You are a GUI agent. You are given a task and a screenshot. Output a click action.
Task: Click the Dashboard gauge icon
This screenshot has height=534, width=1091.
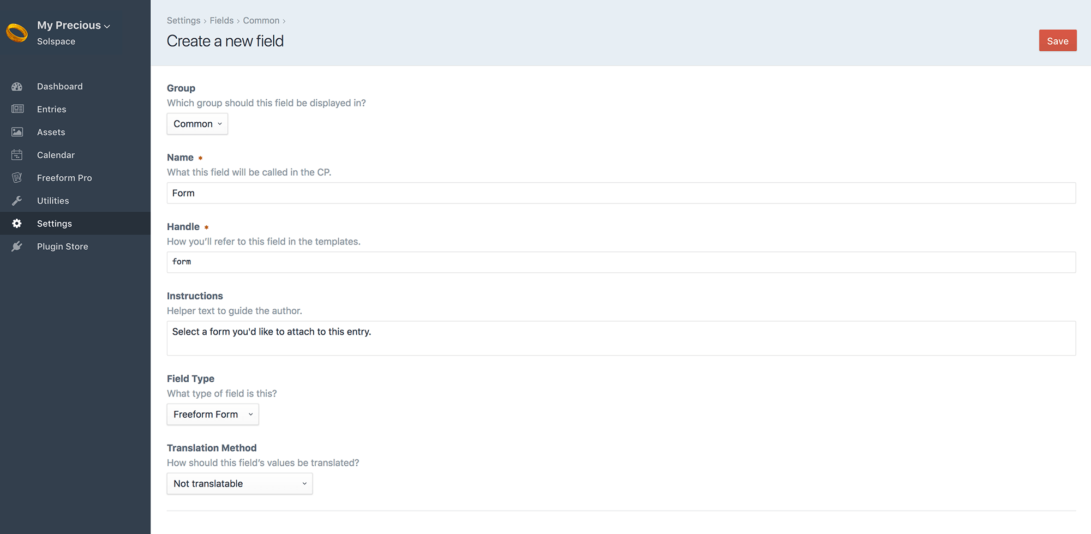[17, 87]
